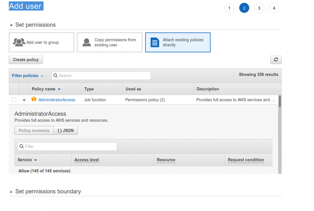Click the Showing 356 results text

[258, 75]
